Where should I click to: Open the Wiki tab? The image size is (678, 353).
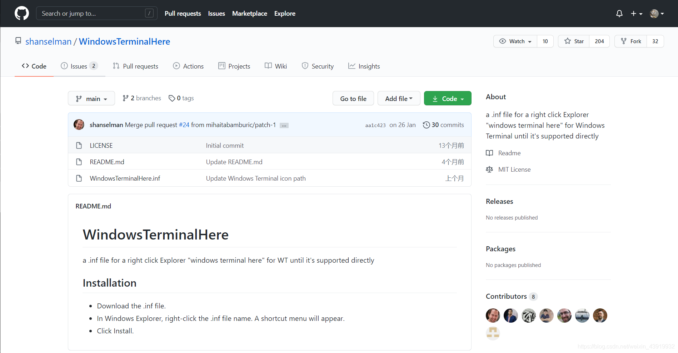[276, 66]
